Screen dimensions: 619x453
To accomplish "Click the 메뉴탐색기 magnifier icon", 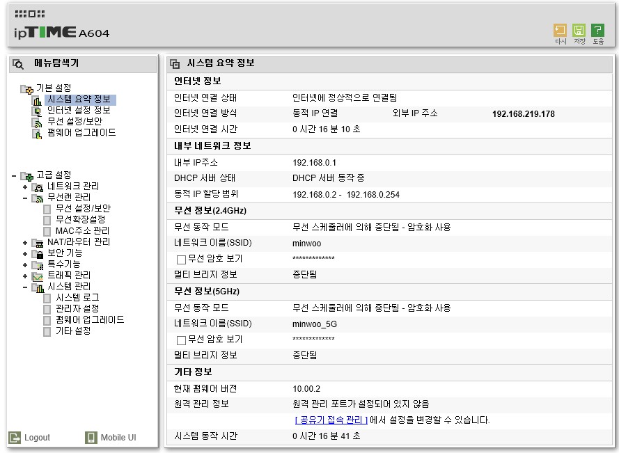I will [x=18, y=64].
